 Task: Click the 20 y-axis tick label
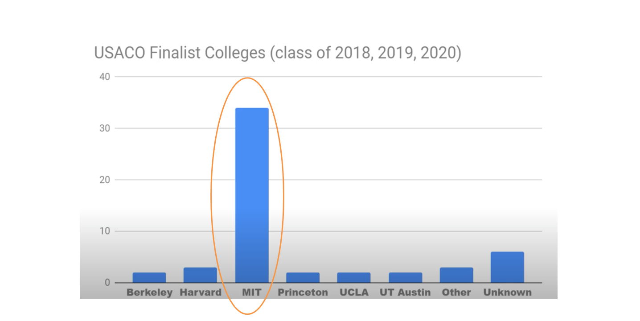pos(105,180)
